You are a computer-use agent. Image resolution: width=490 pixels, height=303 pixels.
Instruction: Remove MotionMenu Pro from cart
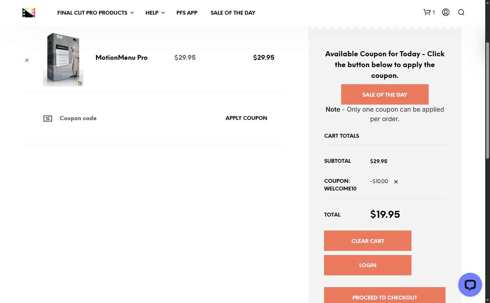[27, 60]
